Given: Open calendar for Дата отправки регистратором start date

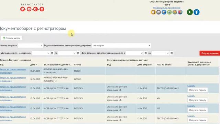Looking at the screenshot, I should [146, 53].
